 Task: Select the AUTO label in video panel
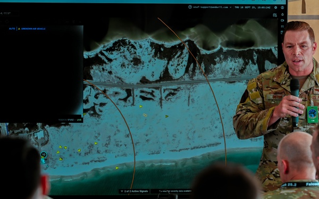click(12, 29)
